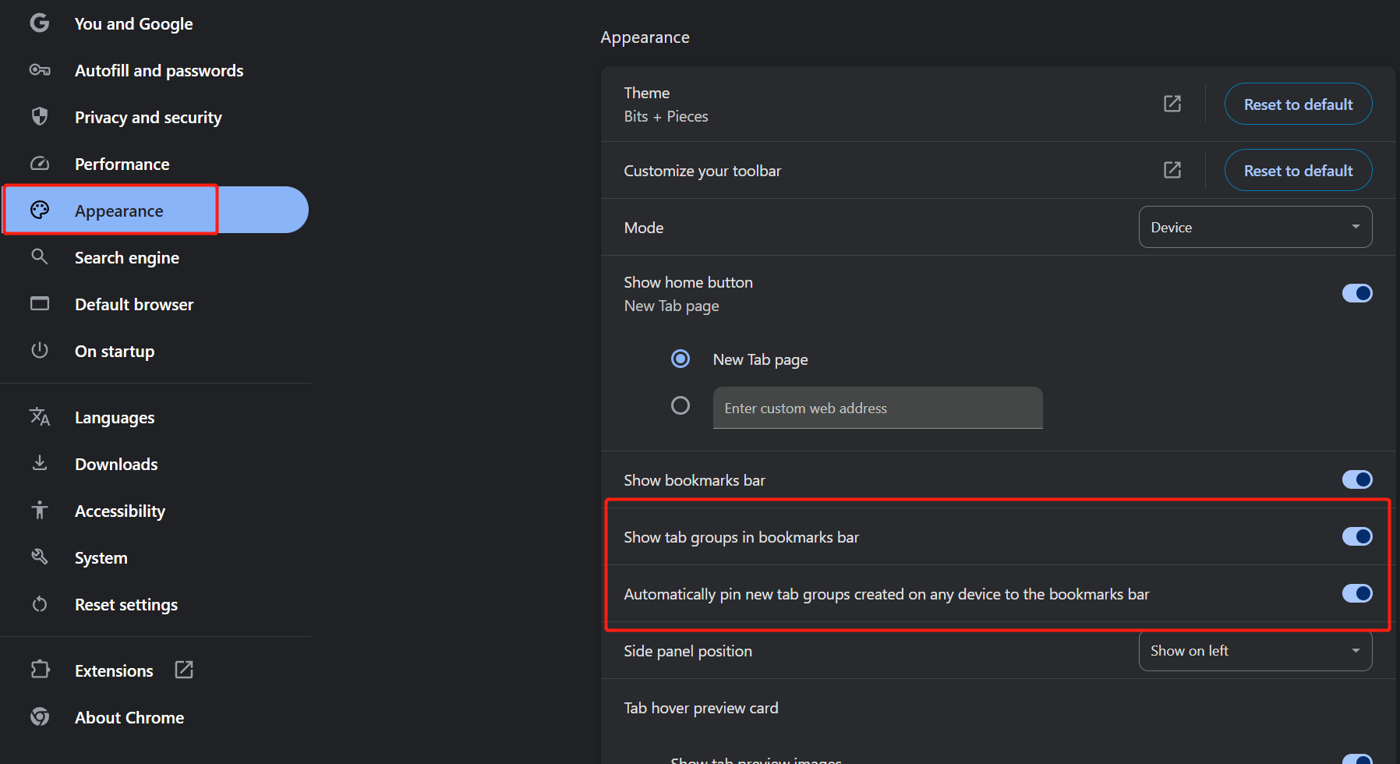Toggle Show tab groups in bookmarks bar
The height and width of the screenshot is (764, 1400).
1357,536
